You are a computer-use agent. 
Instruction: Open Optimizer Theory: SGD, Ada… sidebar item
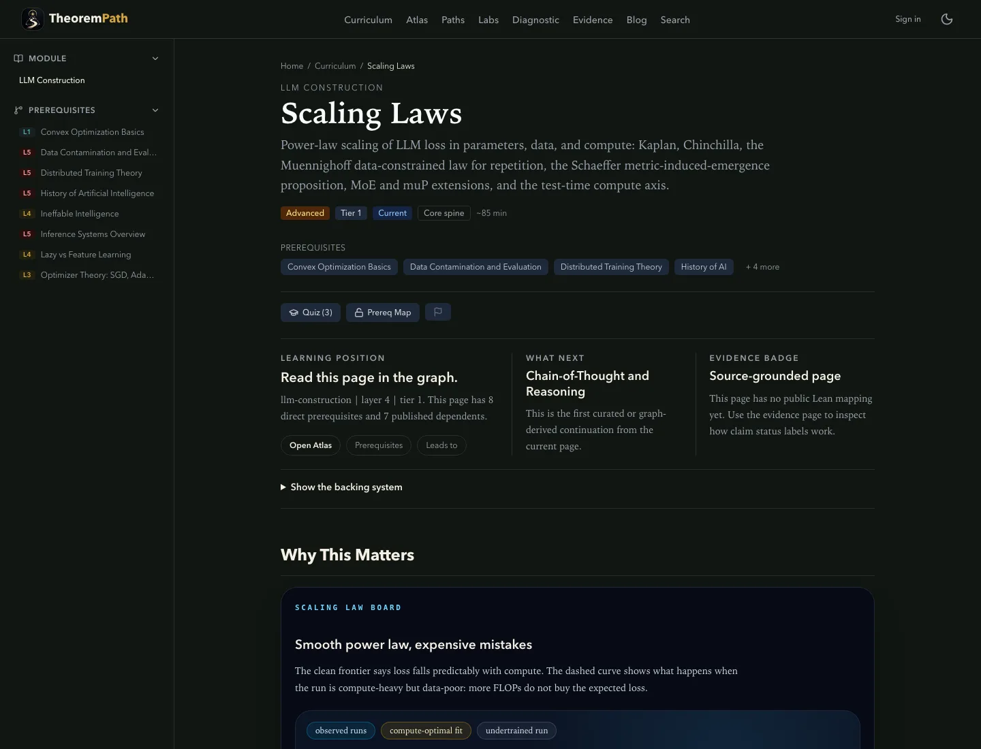pyautogui.click(x=97, y=275)
